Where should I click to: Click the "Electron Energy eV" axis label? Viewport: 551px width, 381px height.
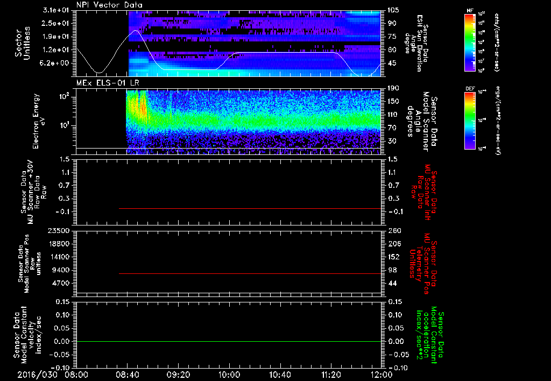(x=39, y=121)
